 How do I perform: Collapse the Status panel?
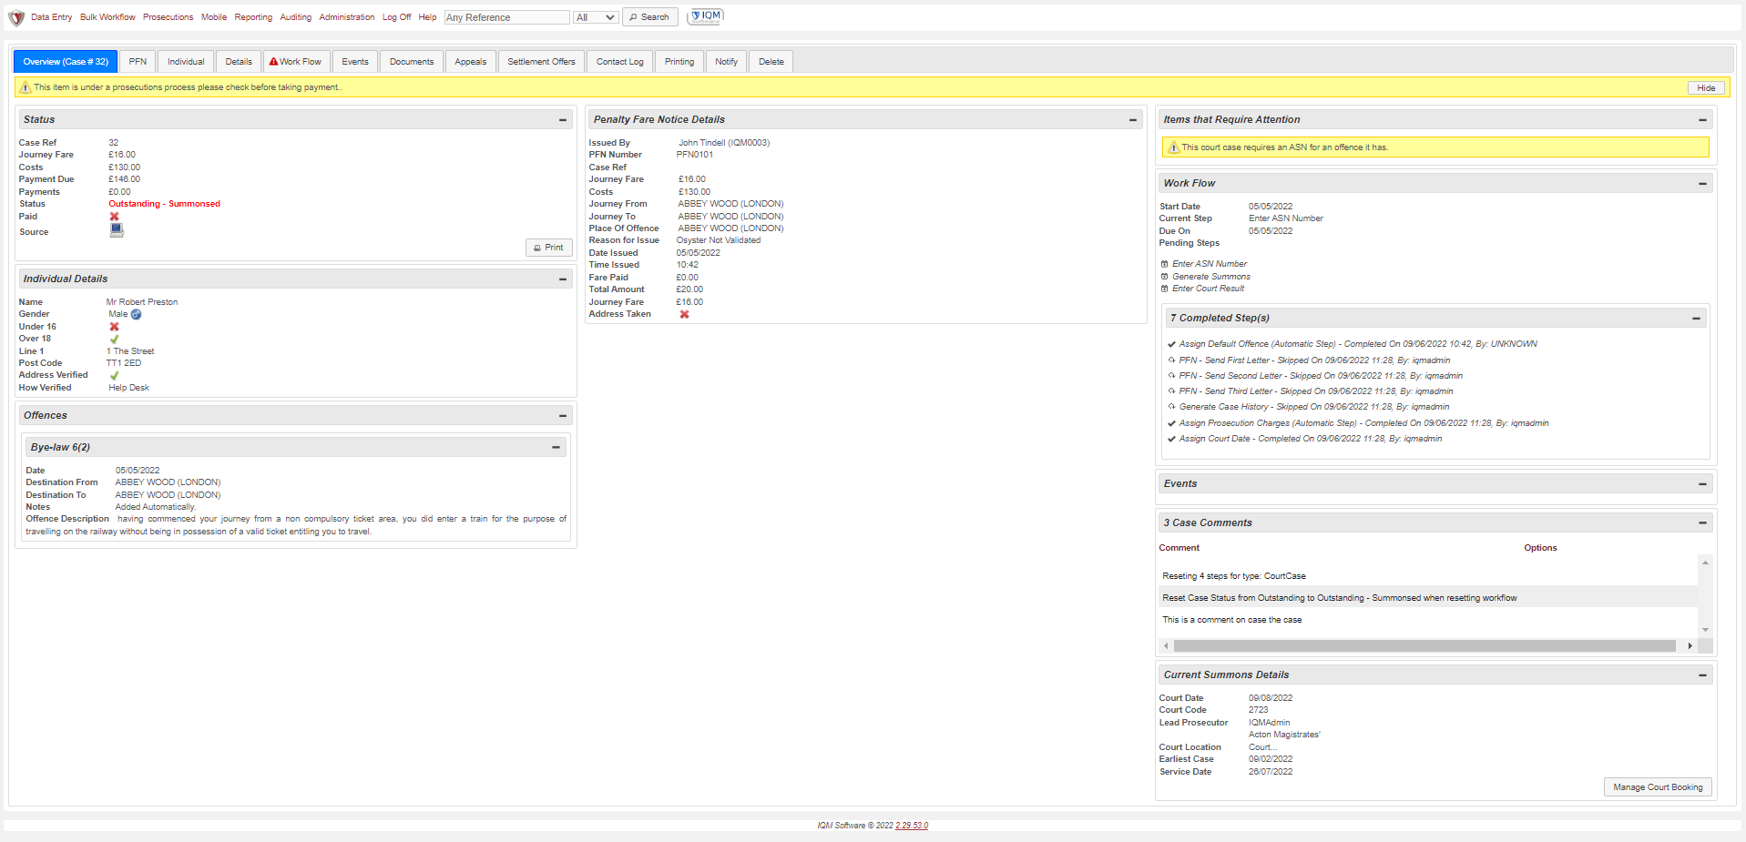(563, 120)
